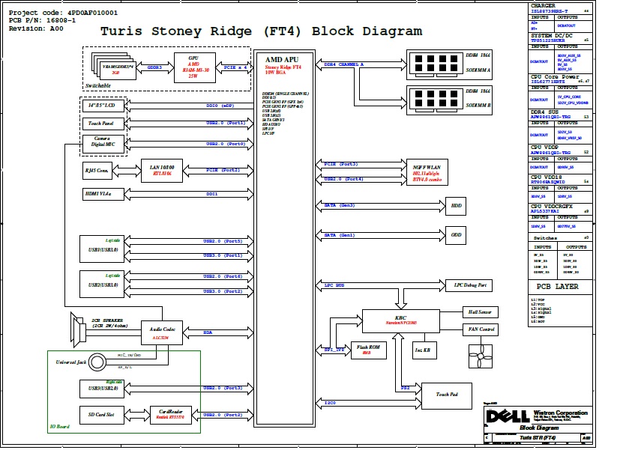Click the CHARGER heading in power table
Image resolution: width=638 pixels, height=450 pixels.
coord(543,6)
